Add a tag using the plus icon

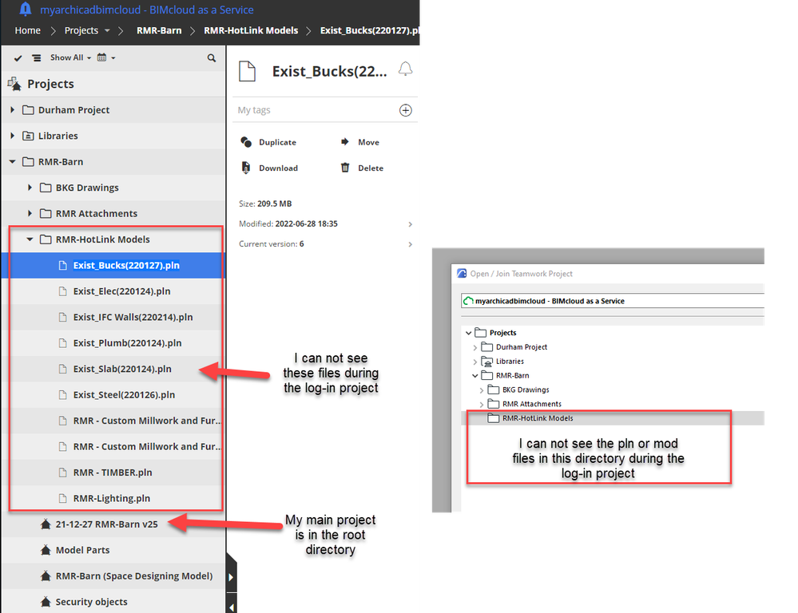pos(406,109)
